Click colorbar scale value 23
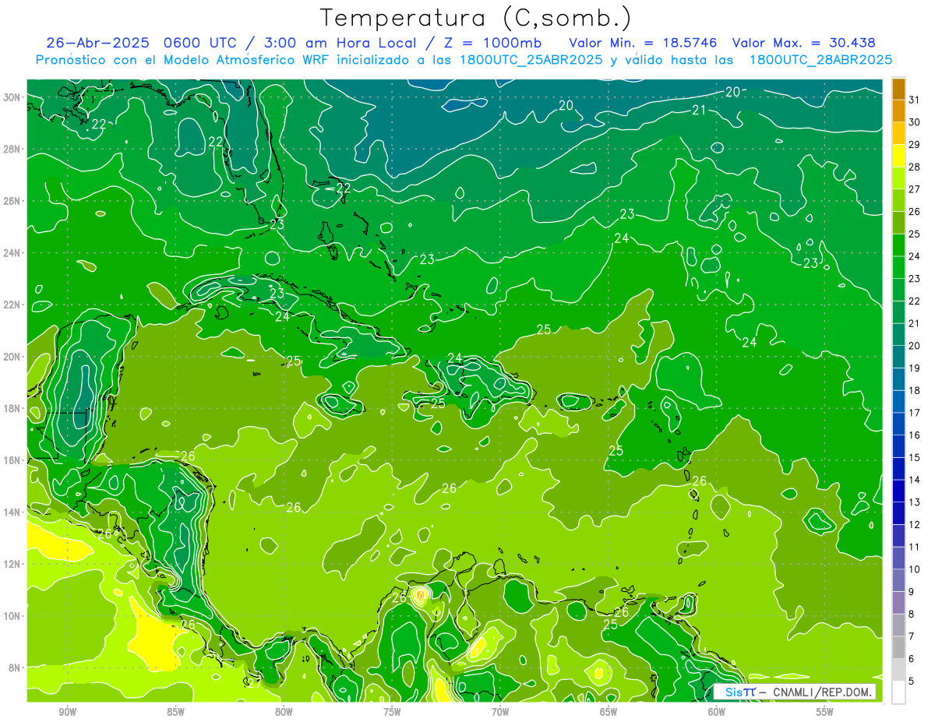This screenshot has width=935, height=722. coord(914,279)
